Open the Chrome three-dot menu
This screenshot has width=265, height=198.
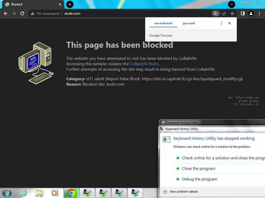(259, 13)
